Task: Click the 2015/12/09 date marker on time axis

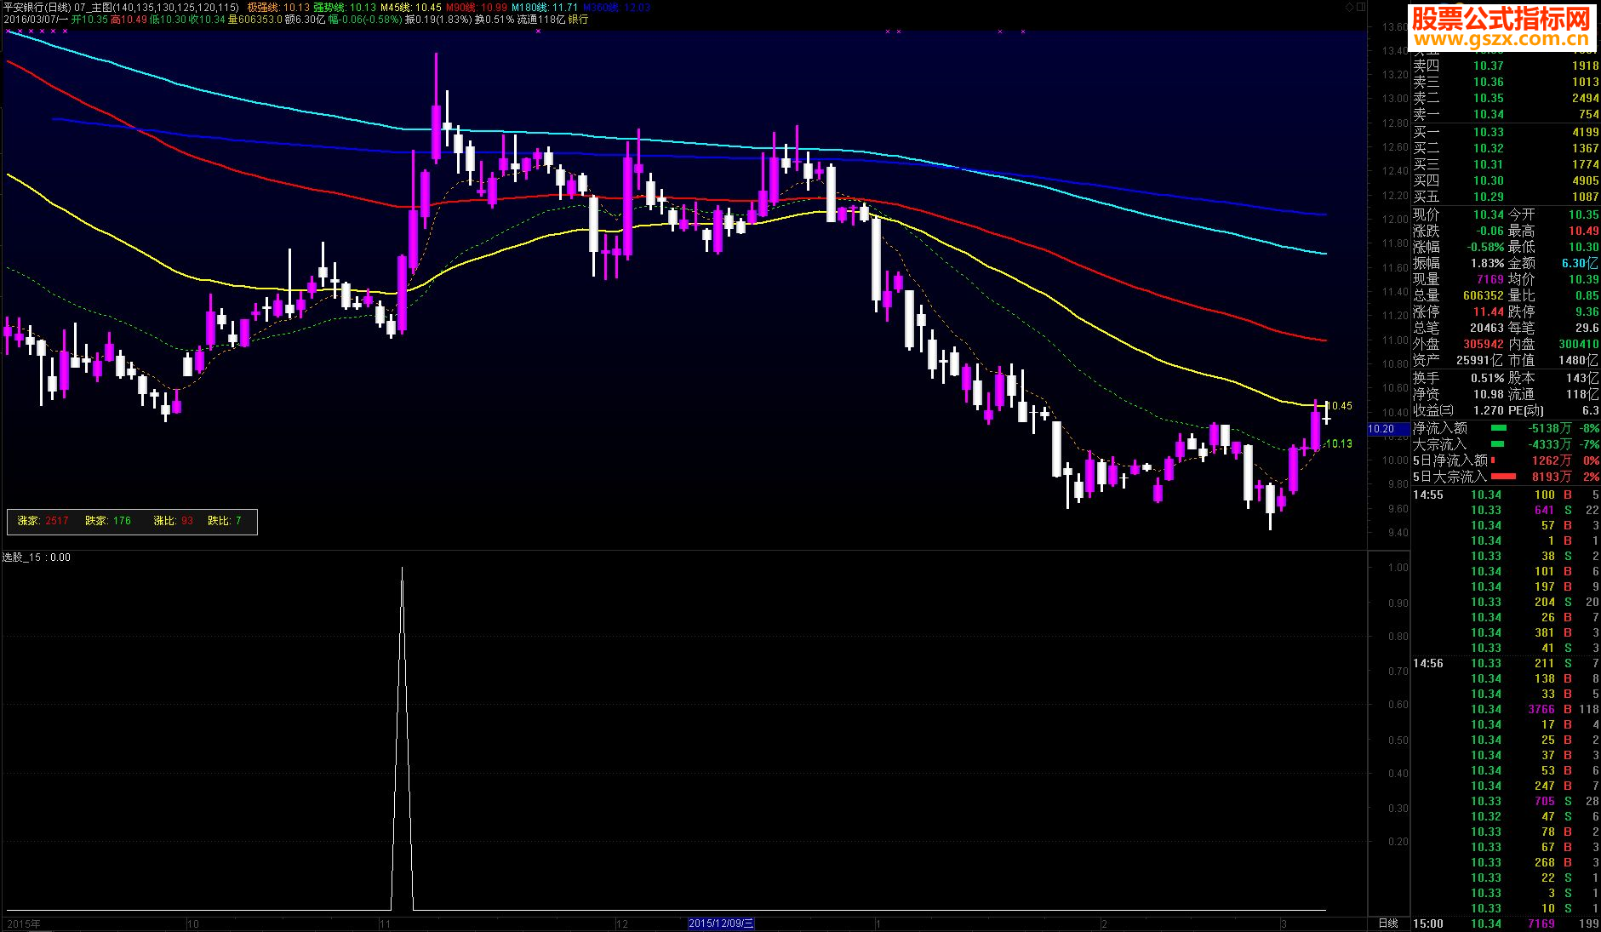Action: [721, 923]
